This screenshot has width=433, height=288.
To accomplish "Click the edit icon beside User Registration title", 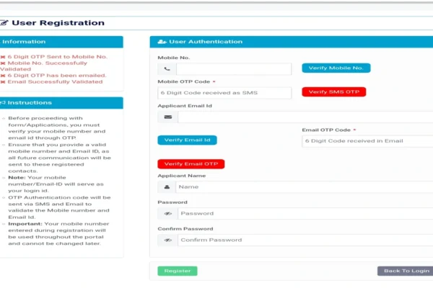I will click(4, 24).
